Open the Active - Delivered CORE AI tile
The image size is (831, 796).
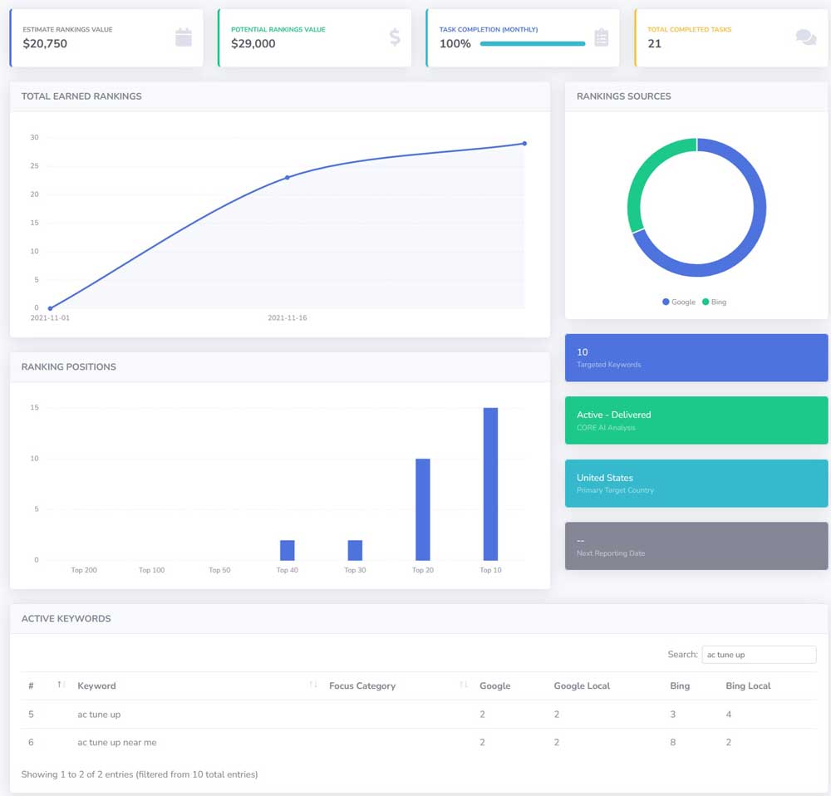point(696,420)
